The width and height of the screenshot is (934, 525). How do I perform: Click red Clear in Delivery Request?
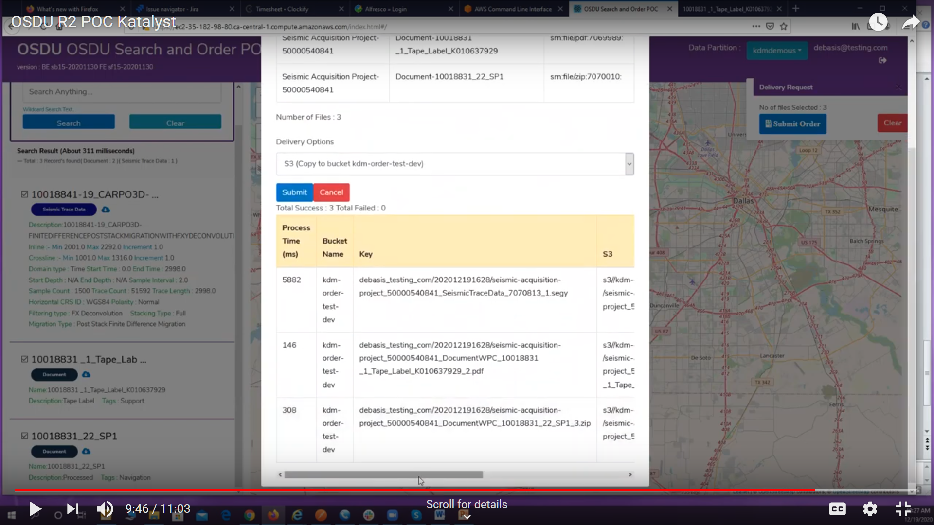click(x=892, y=123)
